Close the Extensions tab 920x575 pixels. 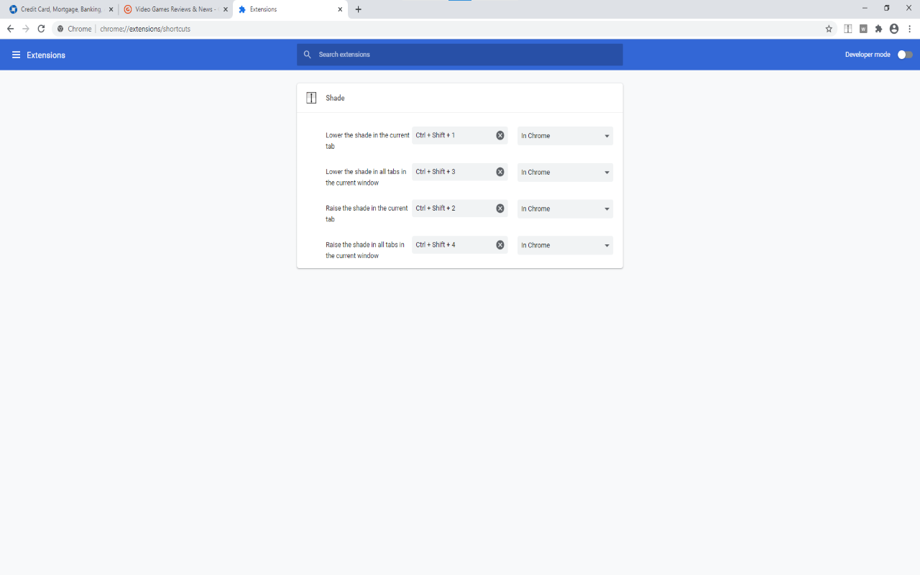click(341, 9)
